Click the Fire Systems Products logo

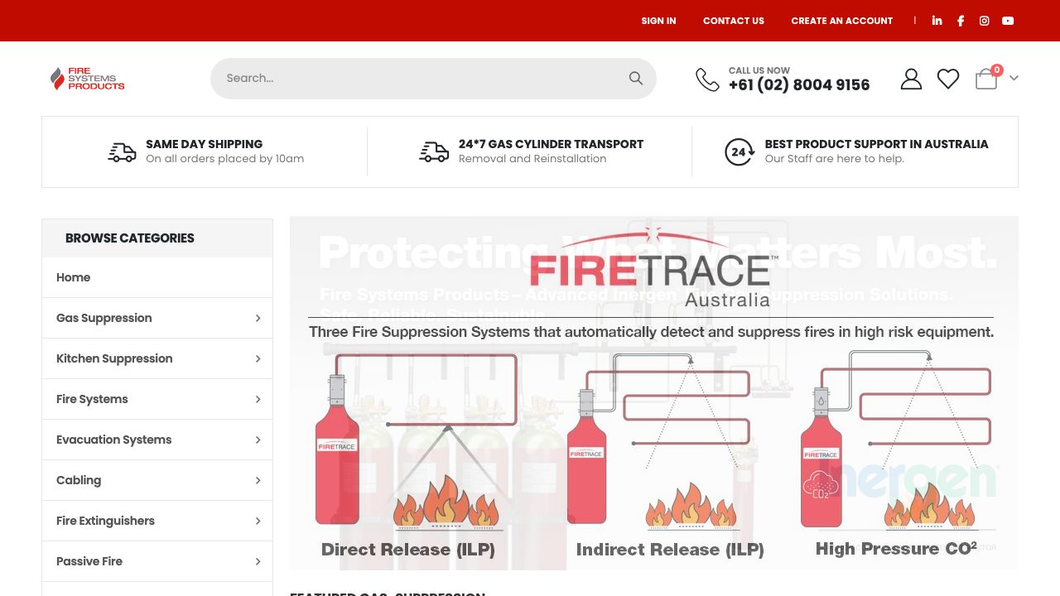pyautogui.click(x=88, y=79)
